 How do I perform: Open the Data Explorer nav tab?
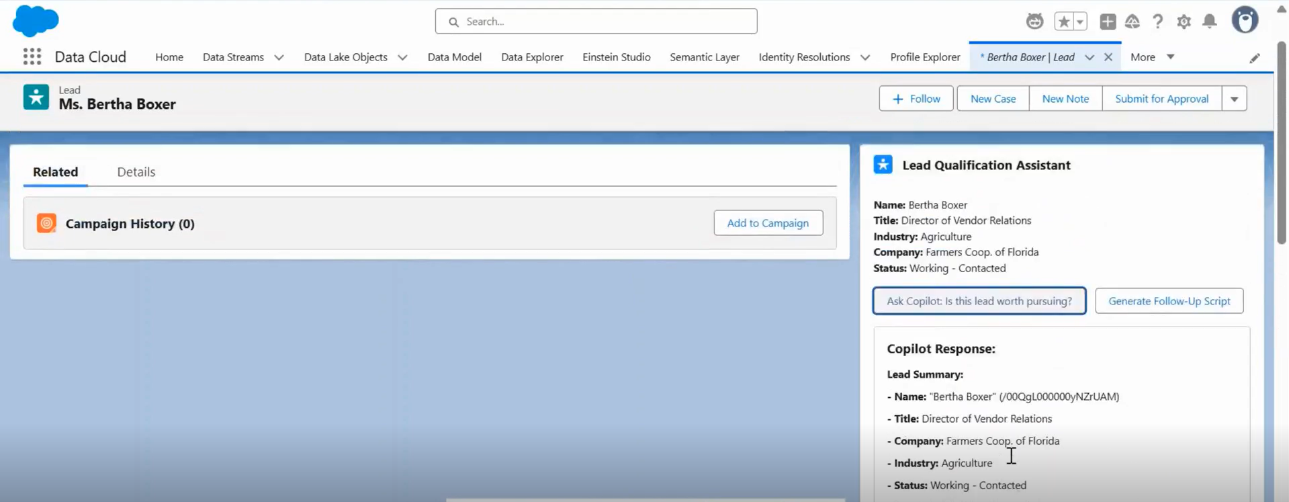(531, 57)
